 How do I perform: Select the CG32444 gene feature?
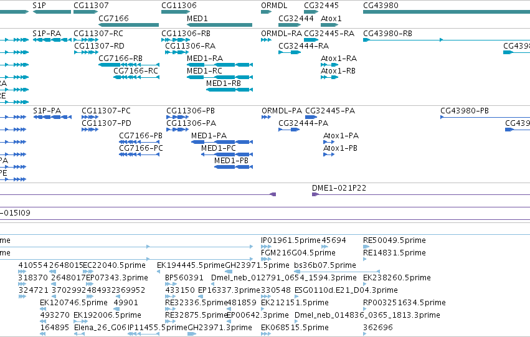tap(290, 25)
